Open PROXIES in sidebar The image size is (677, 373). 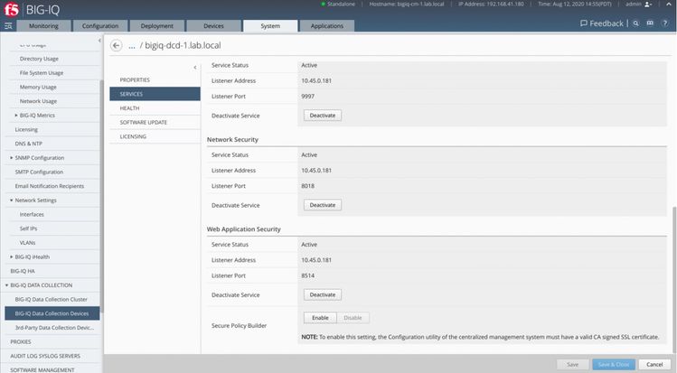pos(21,342)
